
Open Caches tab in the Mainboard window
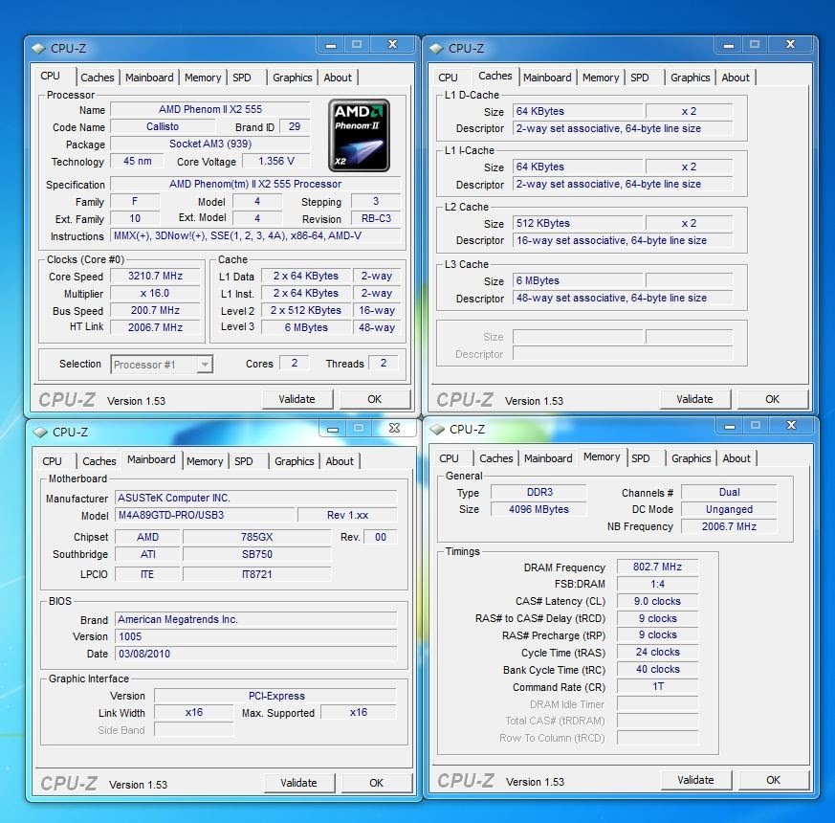click(99, 461)
